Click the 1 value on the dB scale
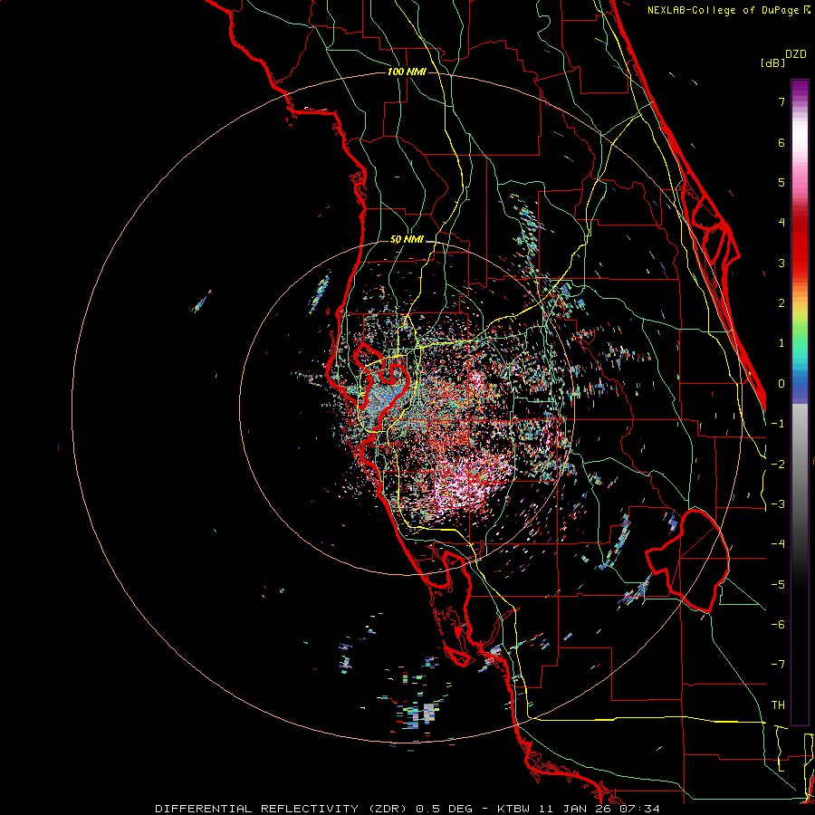The width and height of the screenshot is (815, 815). click(781, 343)
